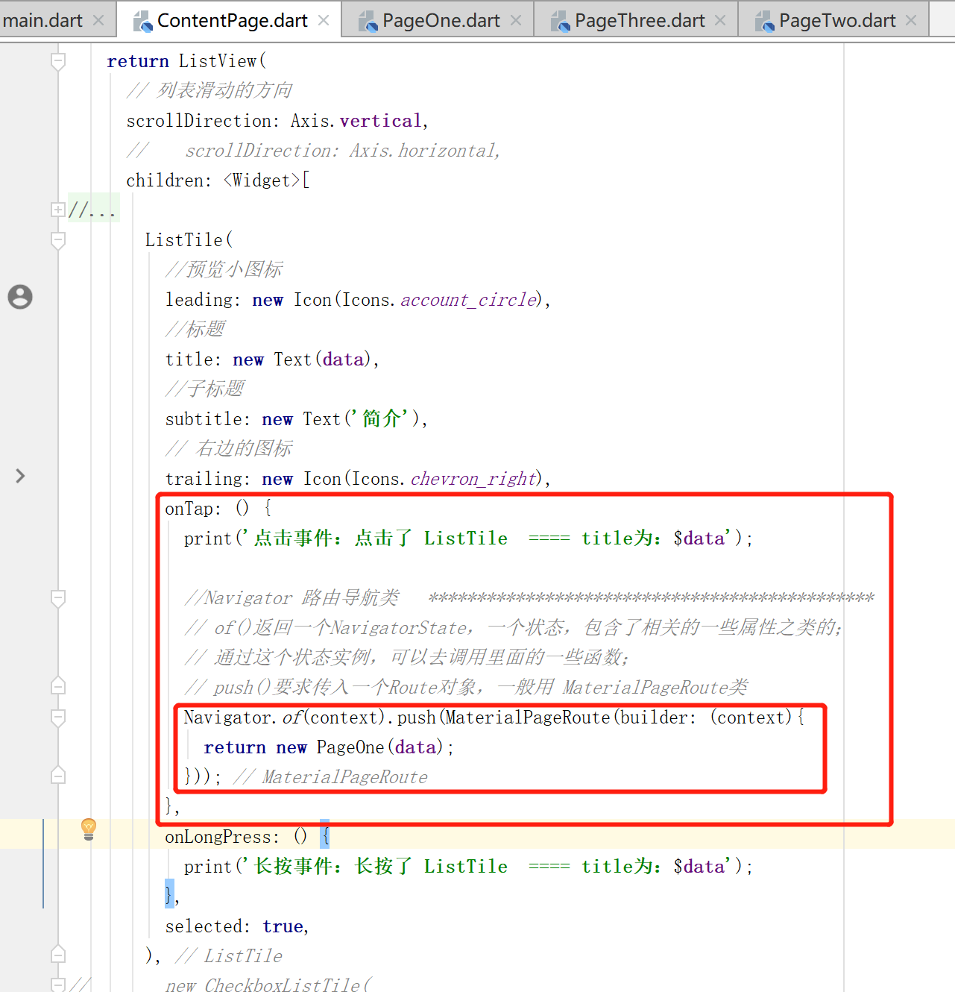Click the 'selected: true,' line
This screenshot has width=955, height=992.
pos(237,926)
